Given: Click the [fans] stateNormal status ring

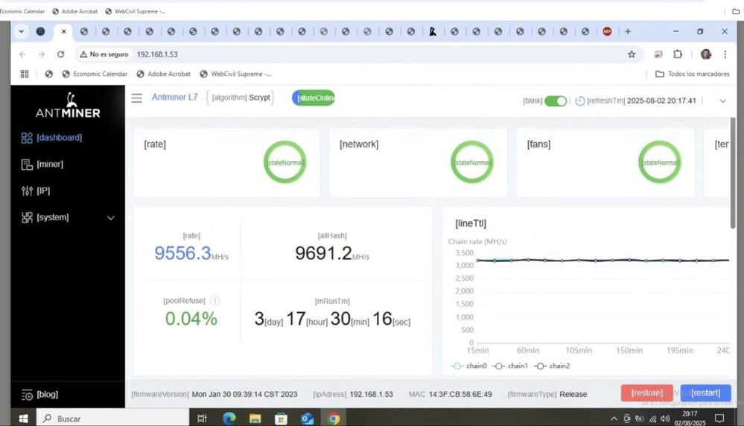Looking at the screenshot, I should point(659,162).
